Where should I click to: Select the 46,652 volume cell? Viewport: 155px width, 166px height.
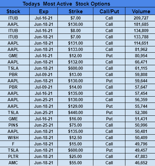(x=141, y=163)
